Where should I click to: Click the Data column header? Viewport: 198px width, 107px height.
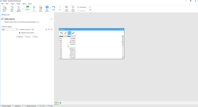[71, 36]
